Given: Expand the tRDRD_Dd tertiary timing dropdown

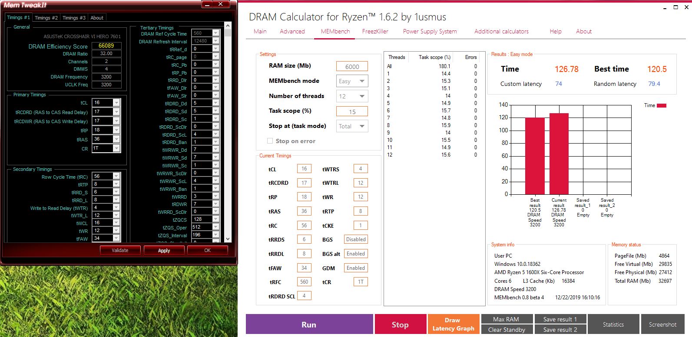Looking at the screenshot, I should point(215,103).
